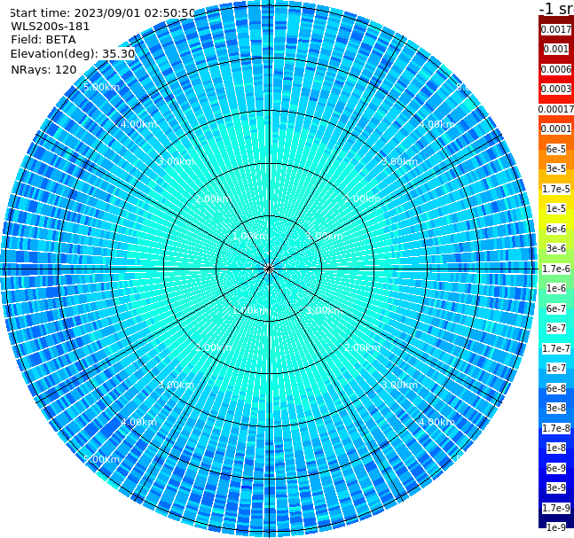Image resolution: width=574 pixels, height=538 pixels.
Task: Click the 0.0003 colorbar tick label
Action: (x=556, y=89)
